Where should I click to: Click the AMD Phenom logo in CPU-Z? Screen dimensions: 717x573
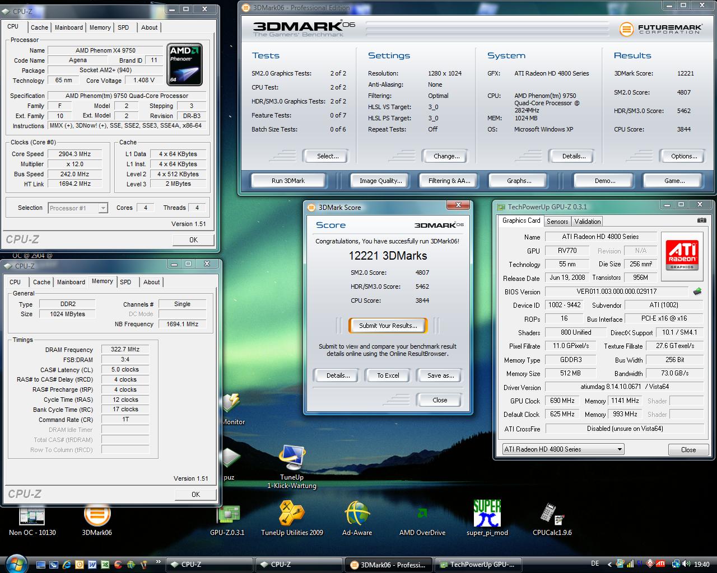pos(184,65)
